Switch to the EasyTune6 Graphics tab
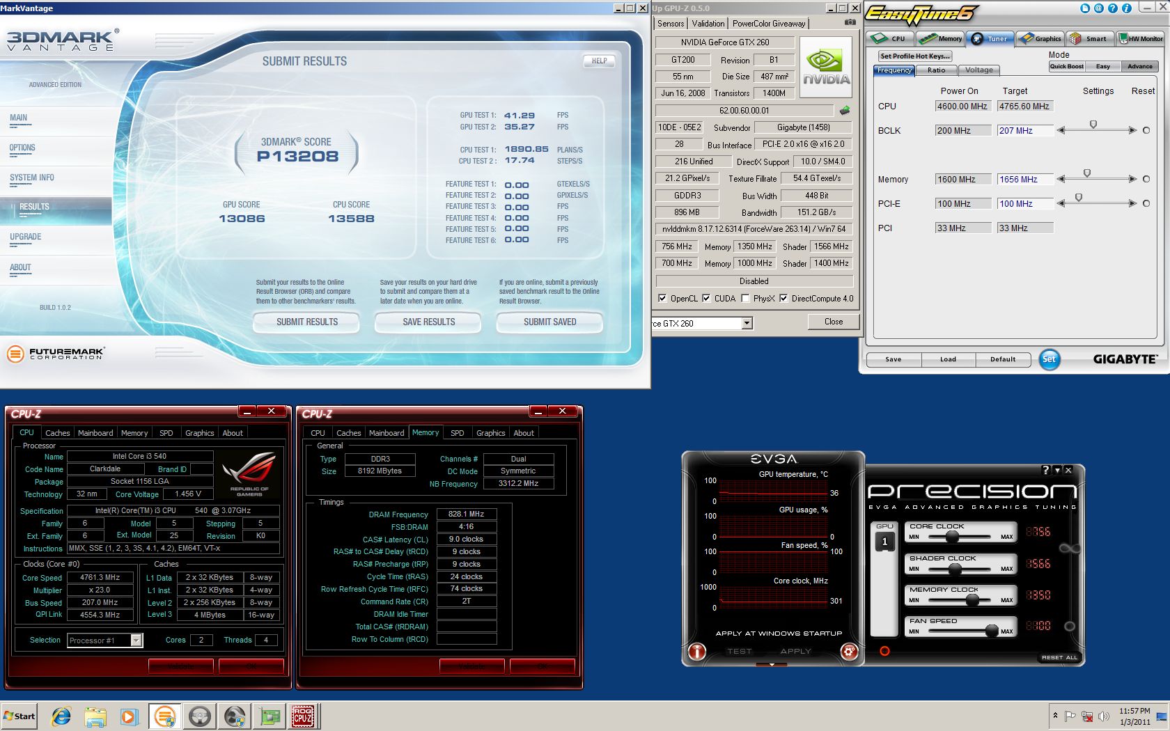The height and width of the screenshot is (731, 1170). (1040, 38)
